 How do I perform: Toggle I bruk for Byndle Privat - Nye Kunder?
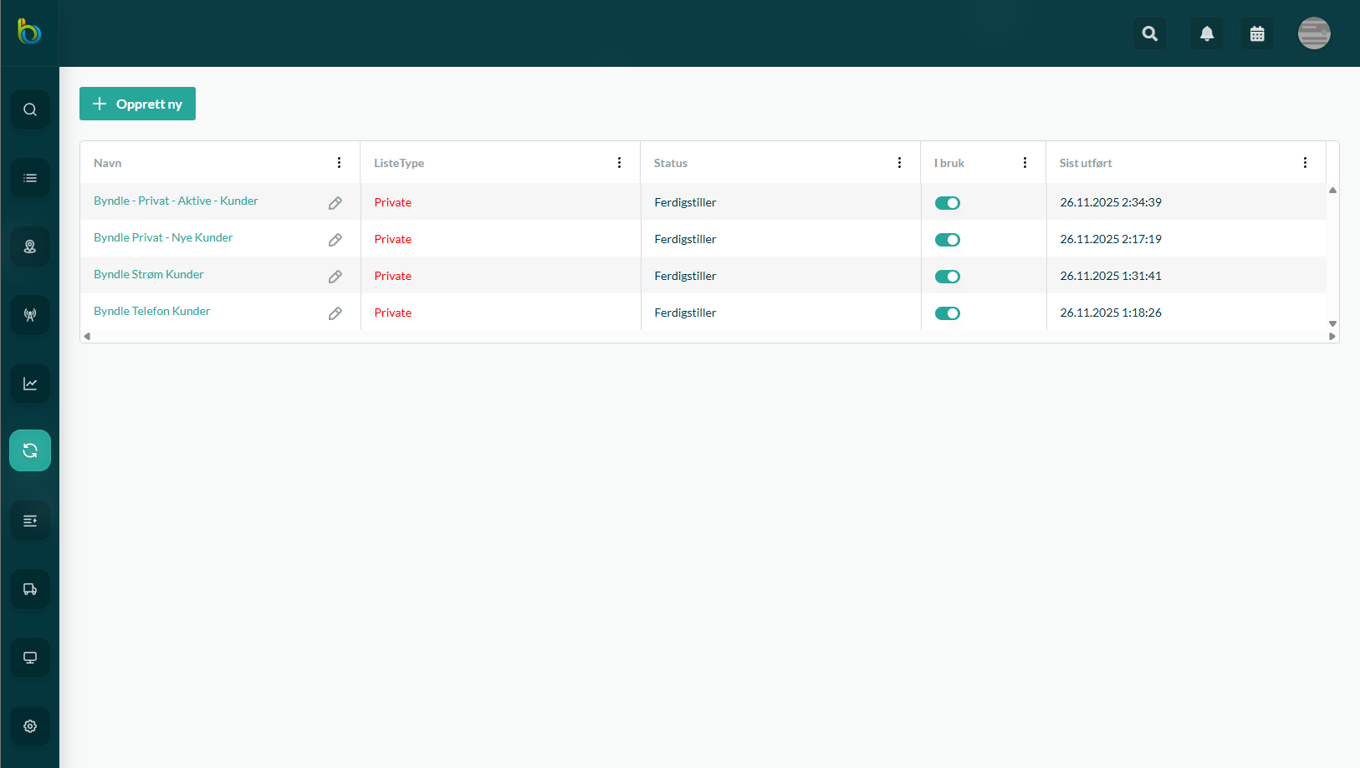click(x=948, y=240)
